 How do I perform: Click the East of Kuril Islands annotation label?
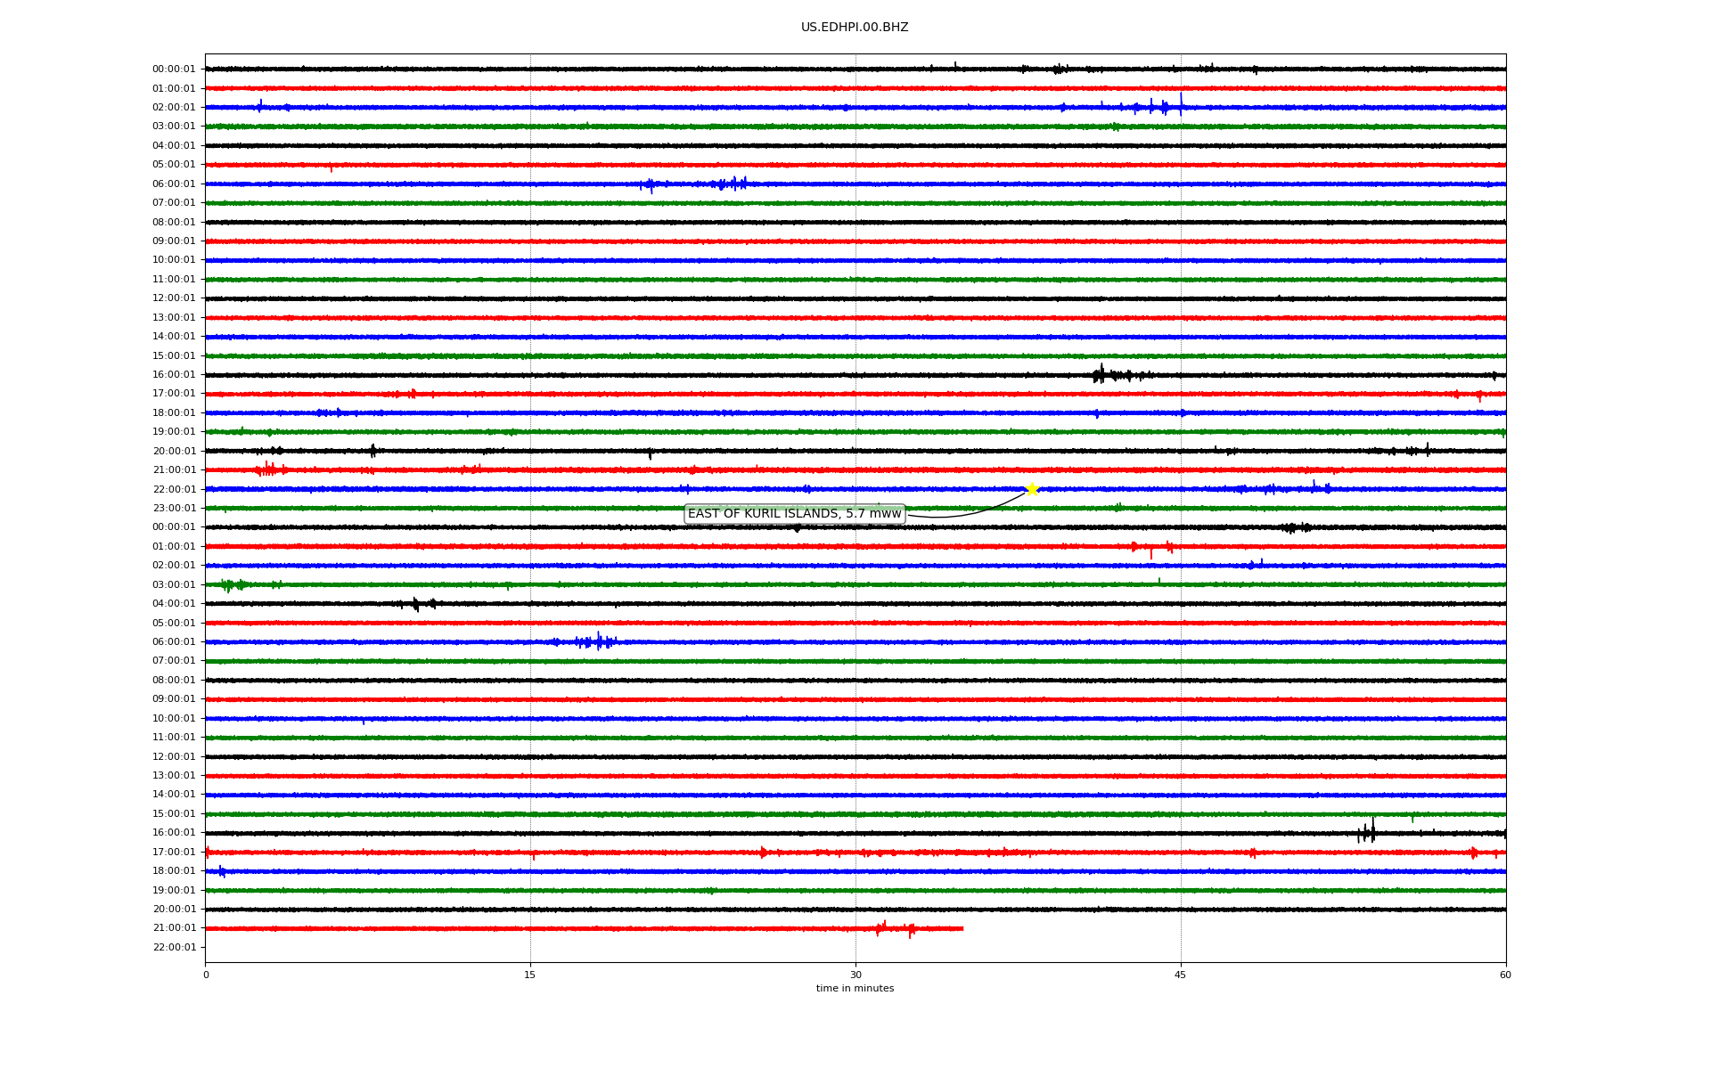click(x=794, y=514)
